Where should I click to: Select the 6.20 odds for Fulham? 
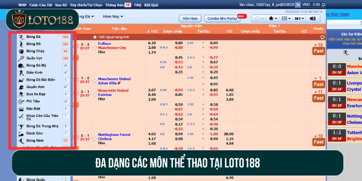click(152, 43)
